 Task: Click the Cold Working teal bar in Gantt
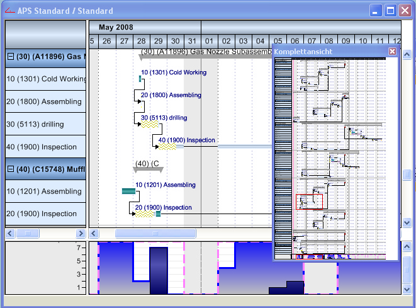pos(140,79)
